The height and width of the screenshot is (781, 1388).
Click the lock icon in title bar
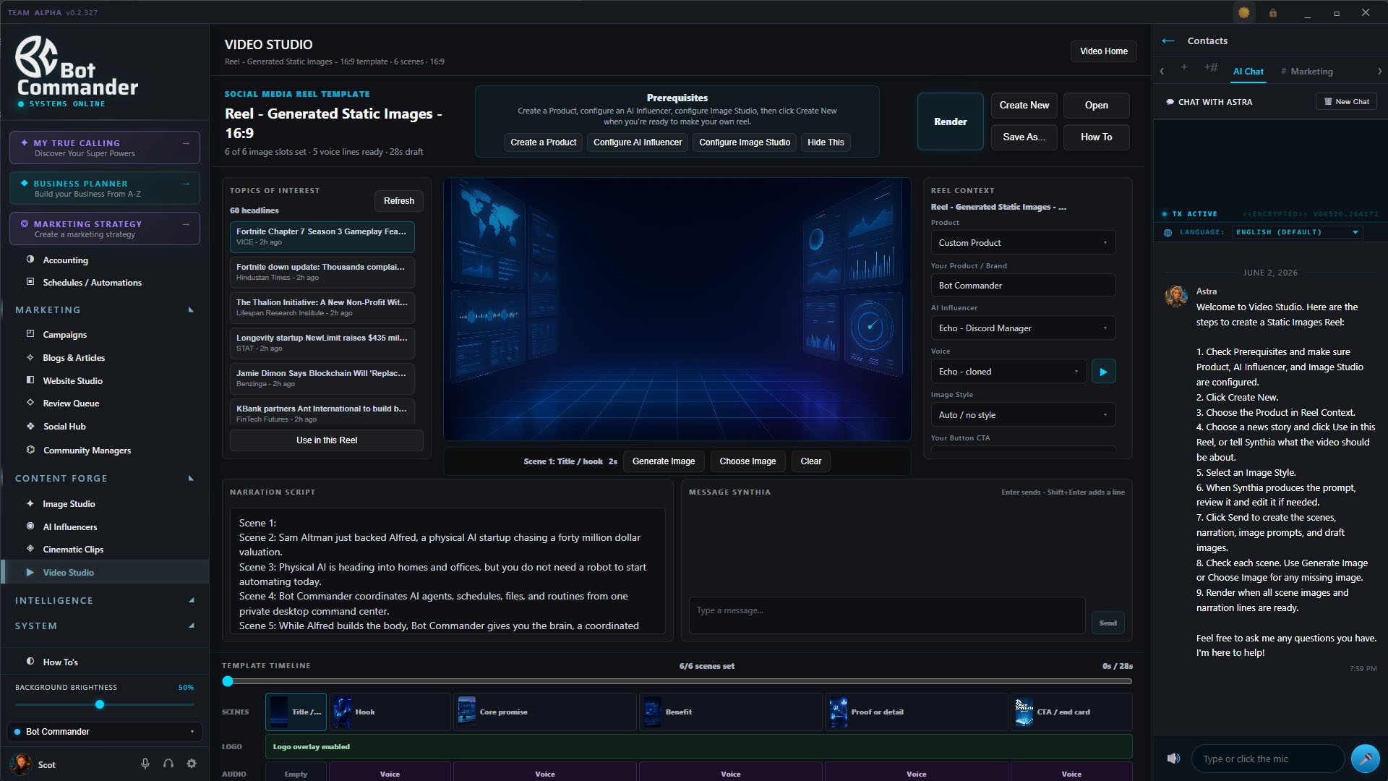click(x=1273, y=12)
